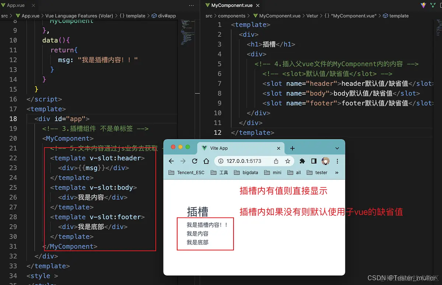442x285 pixels.
Task: Open App.vue breadcrumb in left editor
Action: [x=27, y=16]
